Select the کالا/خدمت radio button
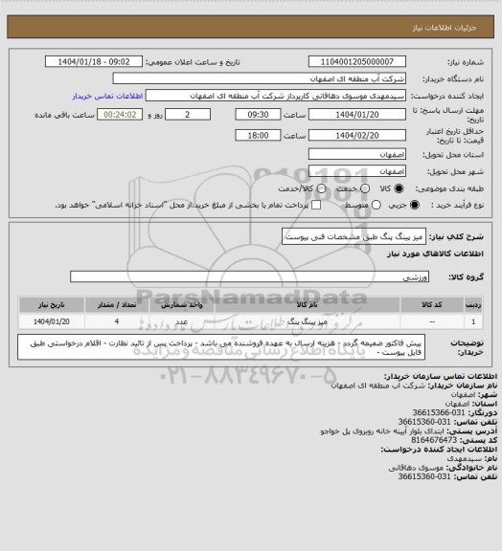Screen dimensions: 502x551 point(321,188)
